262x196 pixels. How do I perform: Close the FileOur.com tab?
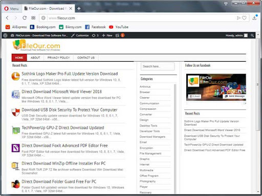tap(71, 8)
